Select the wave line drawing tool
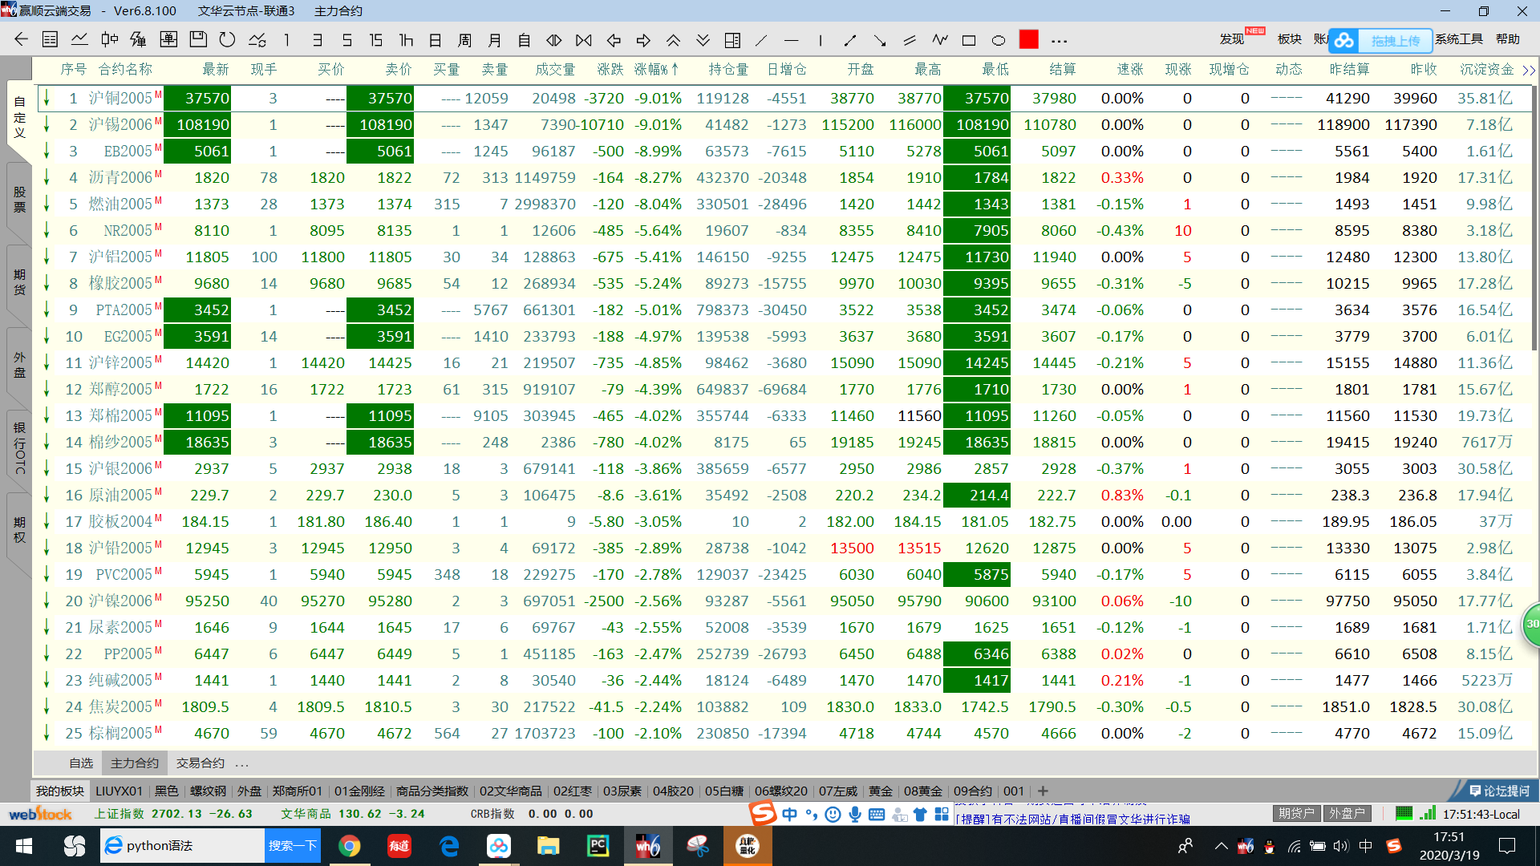The image size is (1540, 866). click(939, 39)
